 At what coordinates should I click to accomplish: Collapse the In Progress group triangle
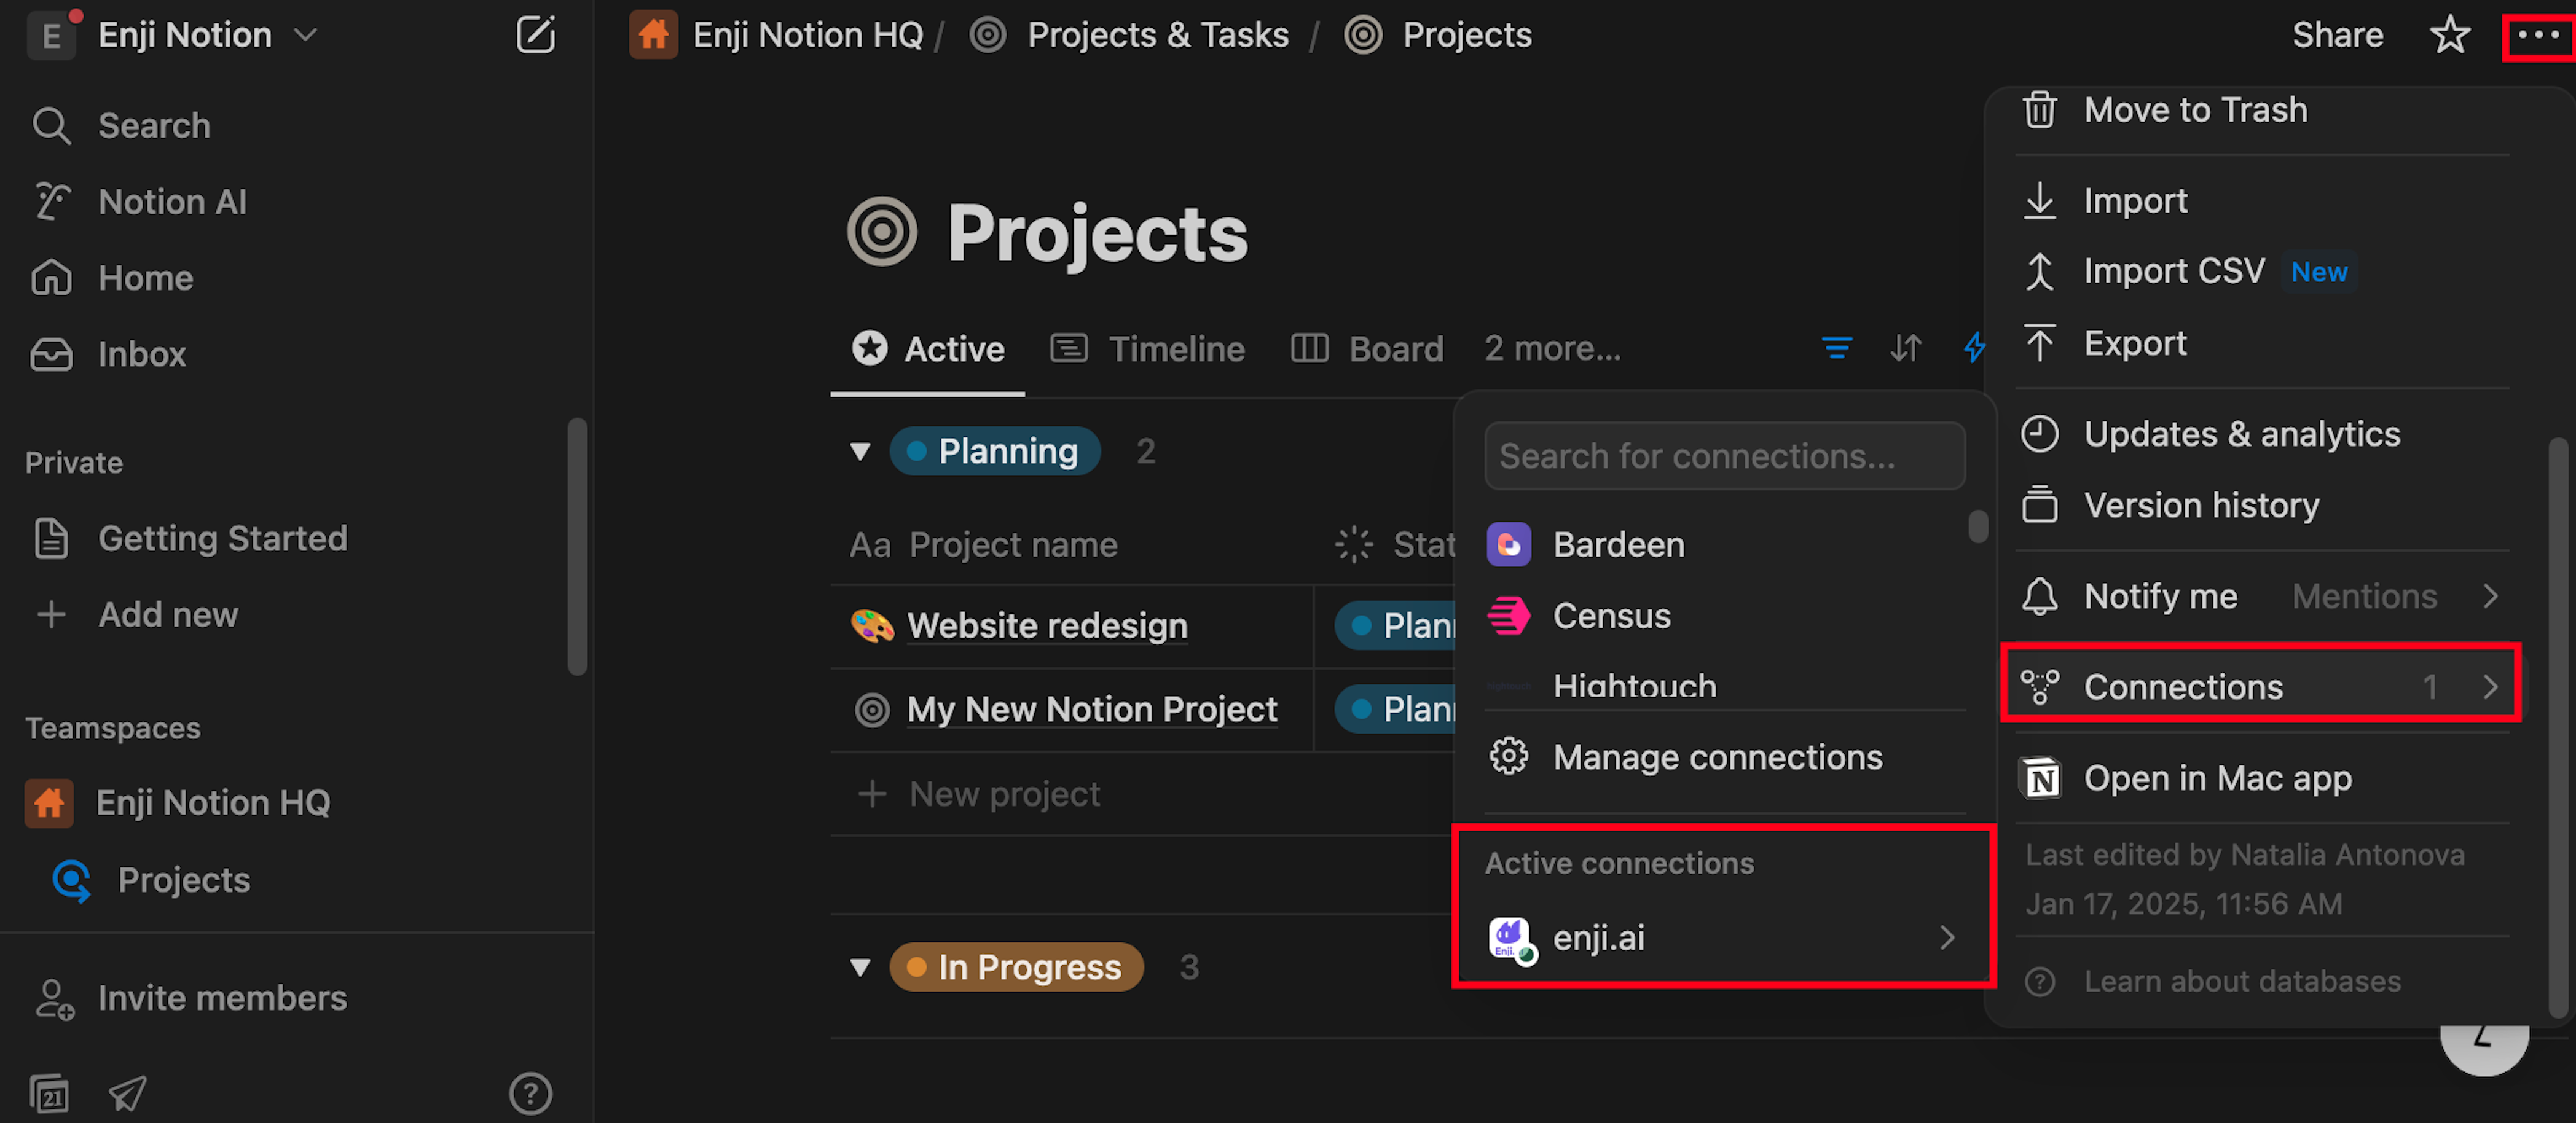(859, 967)
